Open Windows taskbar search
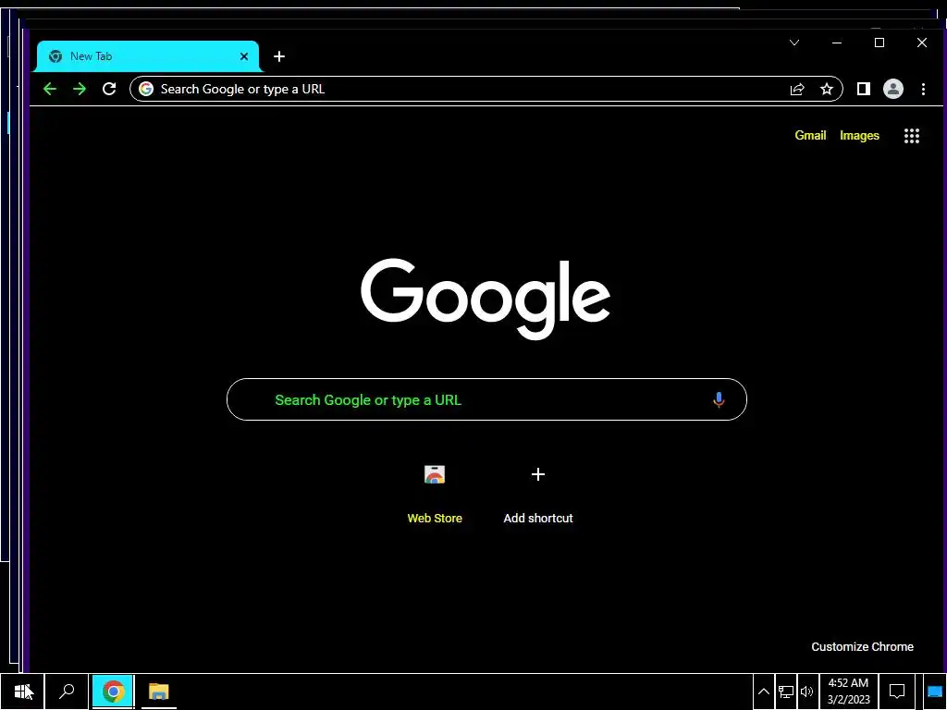The image size is (947, 710). pos(67,692)
